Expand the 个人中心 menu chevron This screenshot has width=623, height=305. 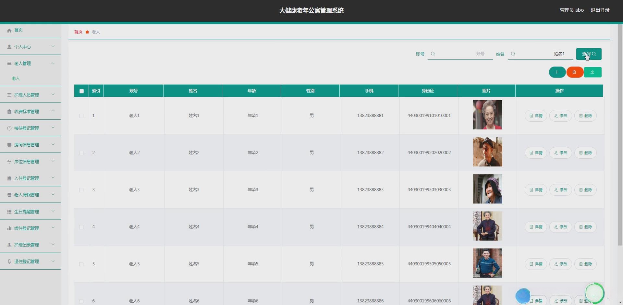pos(53,46)
